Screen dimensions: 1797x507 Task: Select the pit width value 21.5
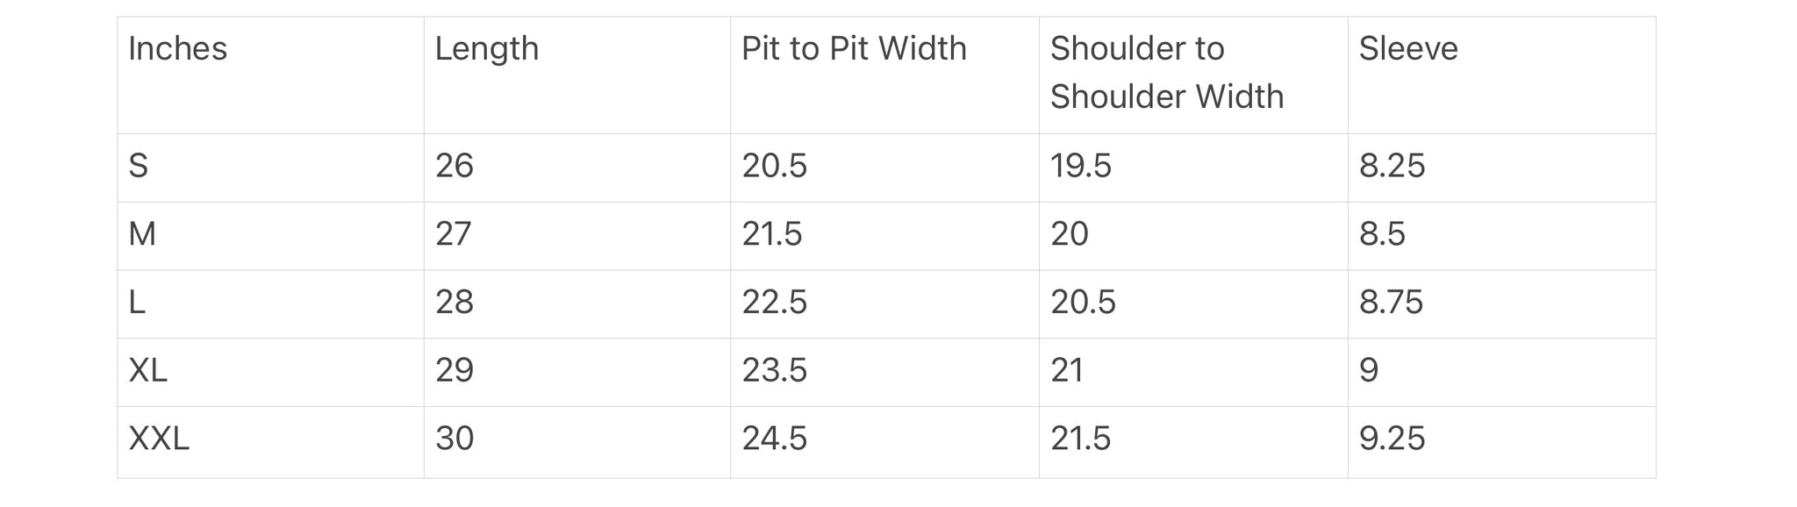(x=772, y=234)
